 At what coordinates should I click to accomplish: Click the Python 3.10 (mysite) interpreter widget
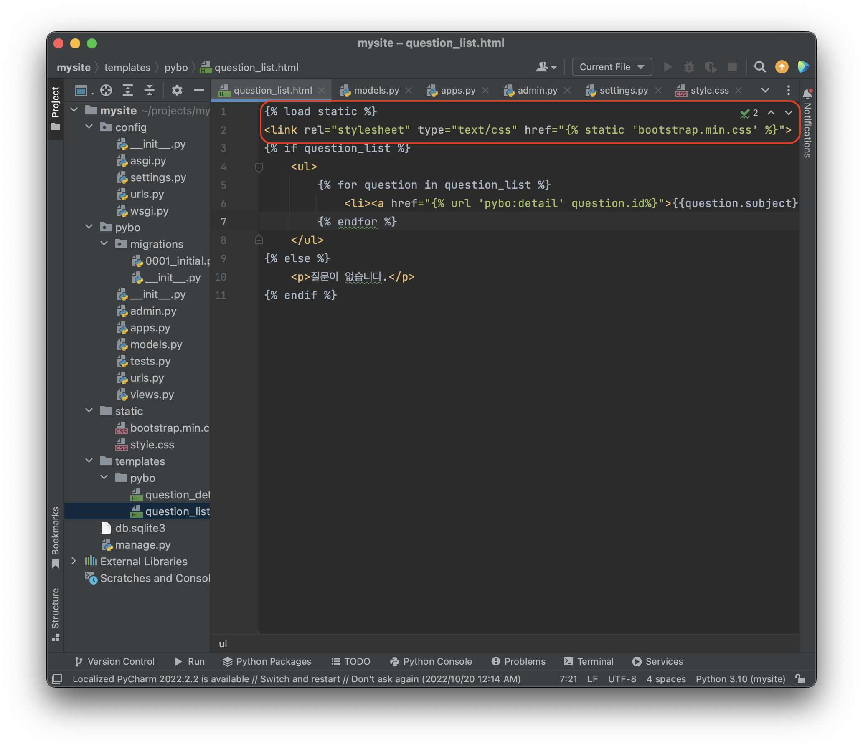click(740, 679)
